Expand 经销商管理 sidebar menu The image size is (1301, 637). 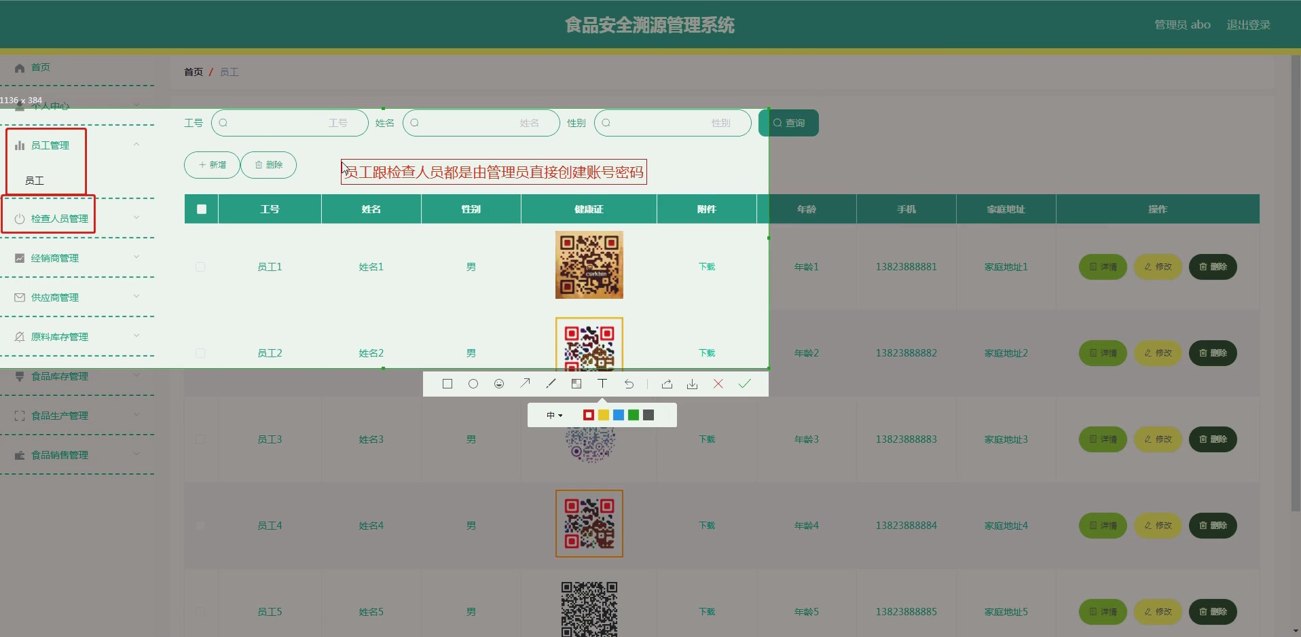click(77, 258)
